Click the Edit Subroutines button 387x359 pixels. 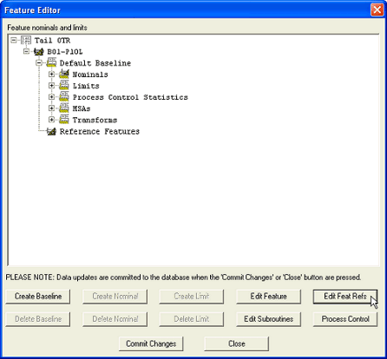[x=268, y=319]
